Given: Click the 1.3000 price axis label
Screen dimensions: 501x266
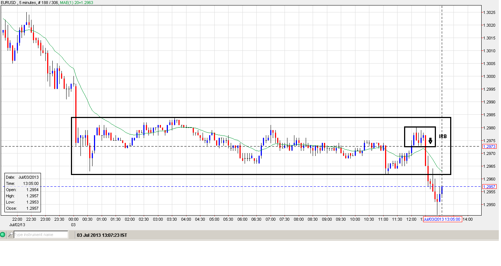Looking at the screenshot, I should tap(489, 76).
